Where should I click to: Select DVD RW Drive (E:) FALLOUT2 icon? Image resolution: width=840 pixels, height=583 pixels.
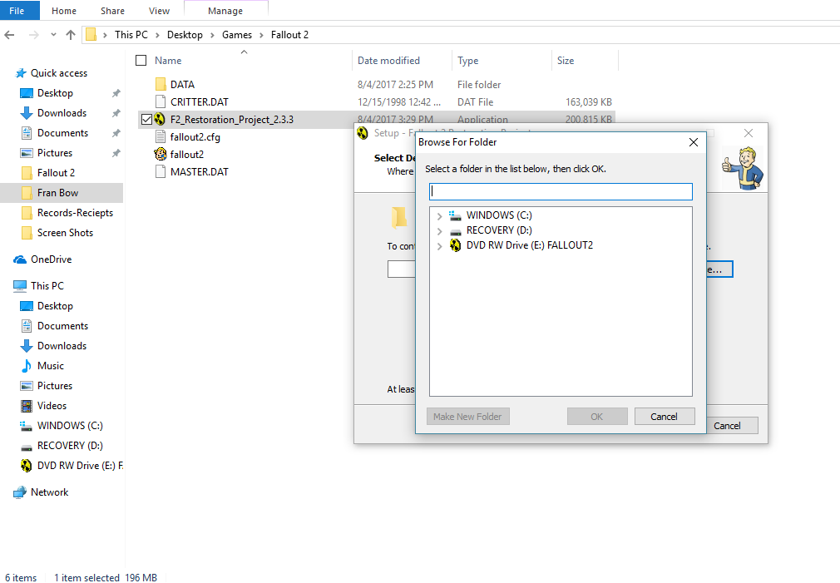point(455,245)
